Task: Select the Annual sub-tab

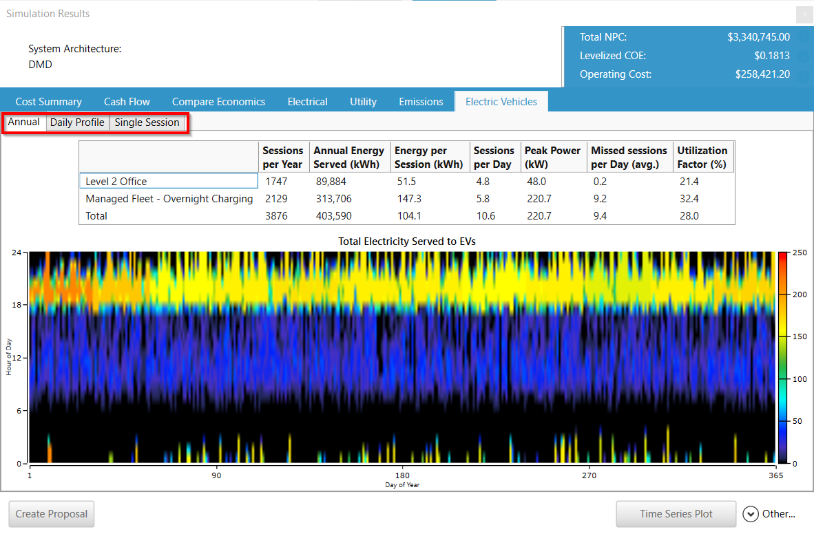Action: [x=23, y=122]
